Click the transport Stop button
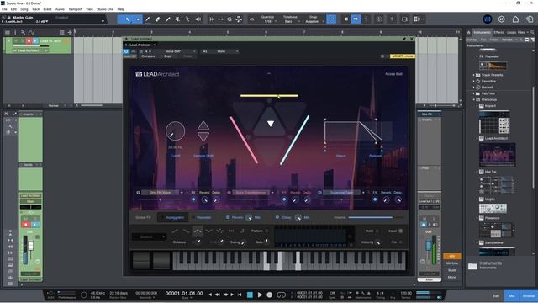The image size is (538, 303). point(250,295)
